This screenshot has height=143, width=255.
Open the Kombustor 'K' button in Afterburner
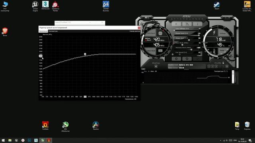(x=176, y=24)
